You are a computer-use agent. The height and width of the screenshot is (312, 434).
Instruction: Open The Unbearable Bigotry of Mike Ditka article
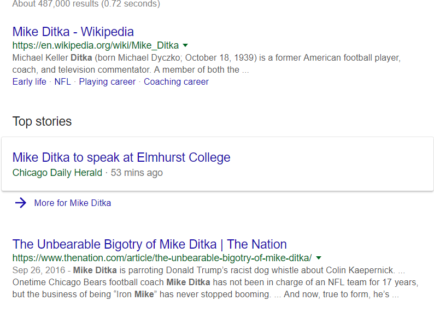(149, 244)
